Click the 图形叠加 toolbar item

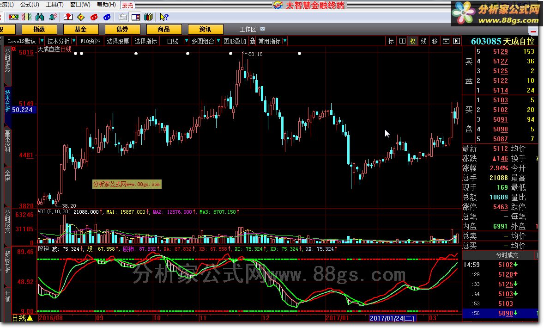[235, 41]
